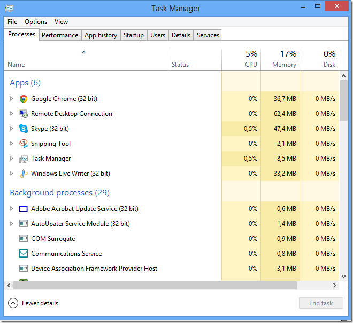
Task: Click the vertical scrollbar up arrow
Action: point(343,76)
